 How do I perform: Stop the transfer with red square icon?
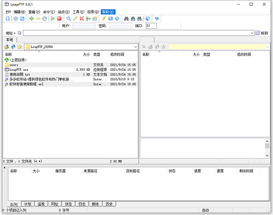pyautogui.click(x=59, y=19)
